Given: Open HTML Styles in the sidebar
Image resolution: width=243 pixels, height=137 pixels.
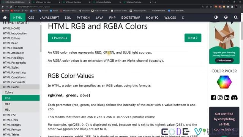Looking at the screenshot, I should tap(11, 68).
